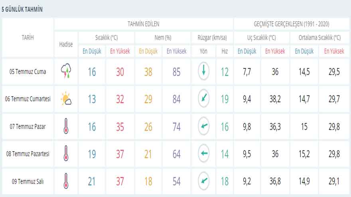Click the Rüzgar (km/sa) column header
Screen dimensions: 351x197
pos(212,37)
